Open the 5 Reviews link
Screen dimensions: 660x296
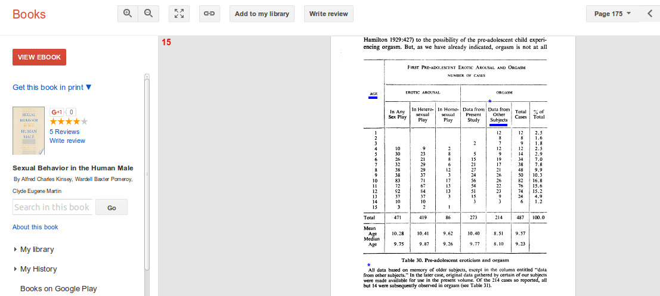64,132
